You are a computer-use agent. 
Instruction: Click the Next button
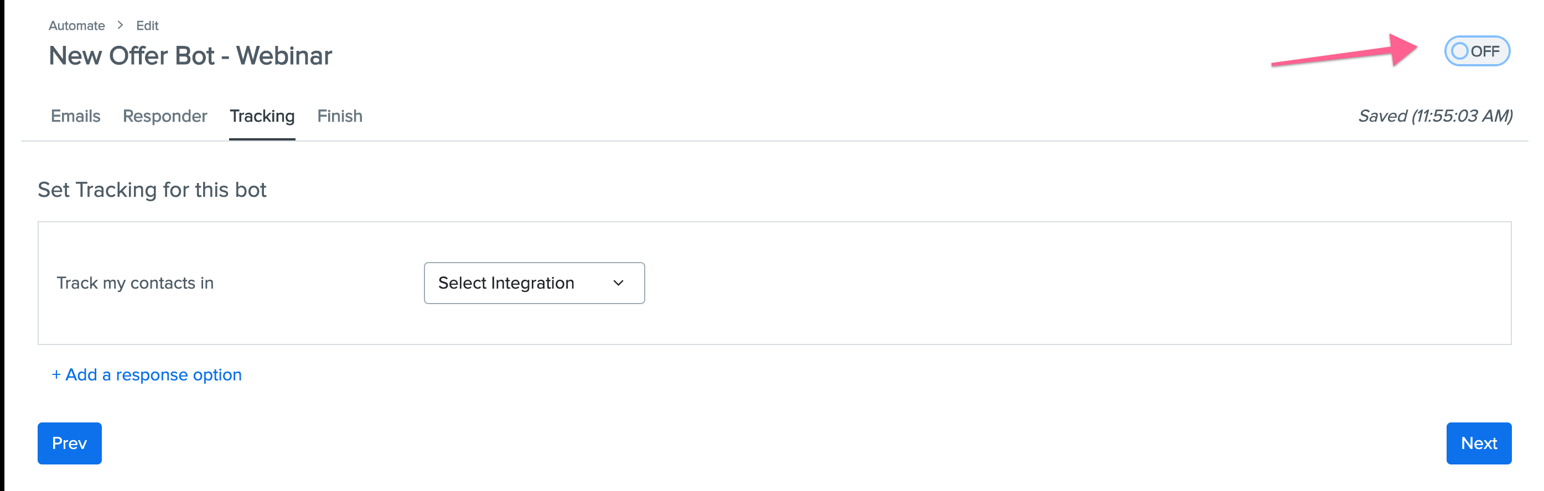[1478, 443]
